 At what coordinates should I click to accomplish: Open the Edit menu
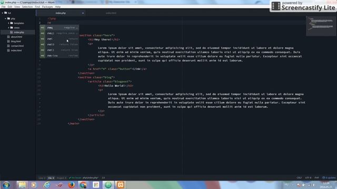(10, 7)
